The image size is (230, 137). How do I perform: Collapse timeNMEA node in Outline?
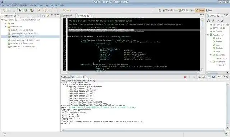(x=211, y=61)
